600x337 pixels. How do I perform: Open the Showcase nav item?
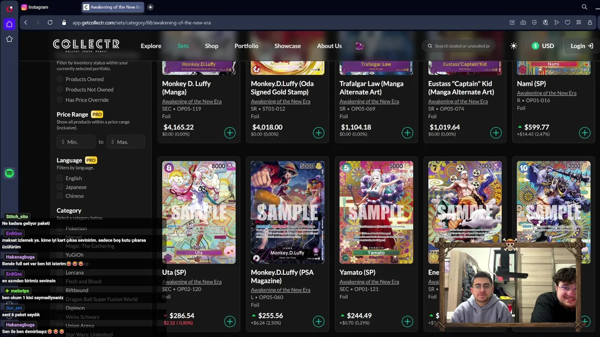(287, 46)
